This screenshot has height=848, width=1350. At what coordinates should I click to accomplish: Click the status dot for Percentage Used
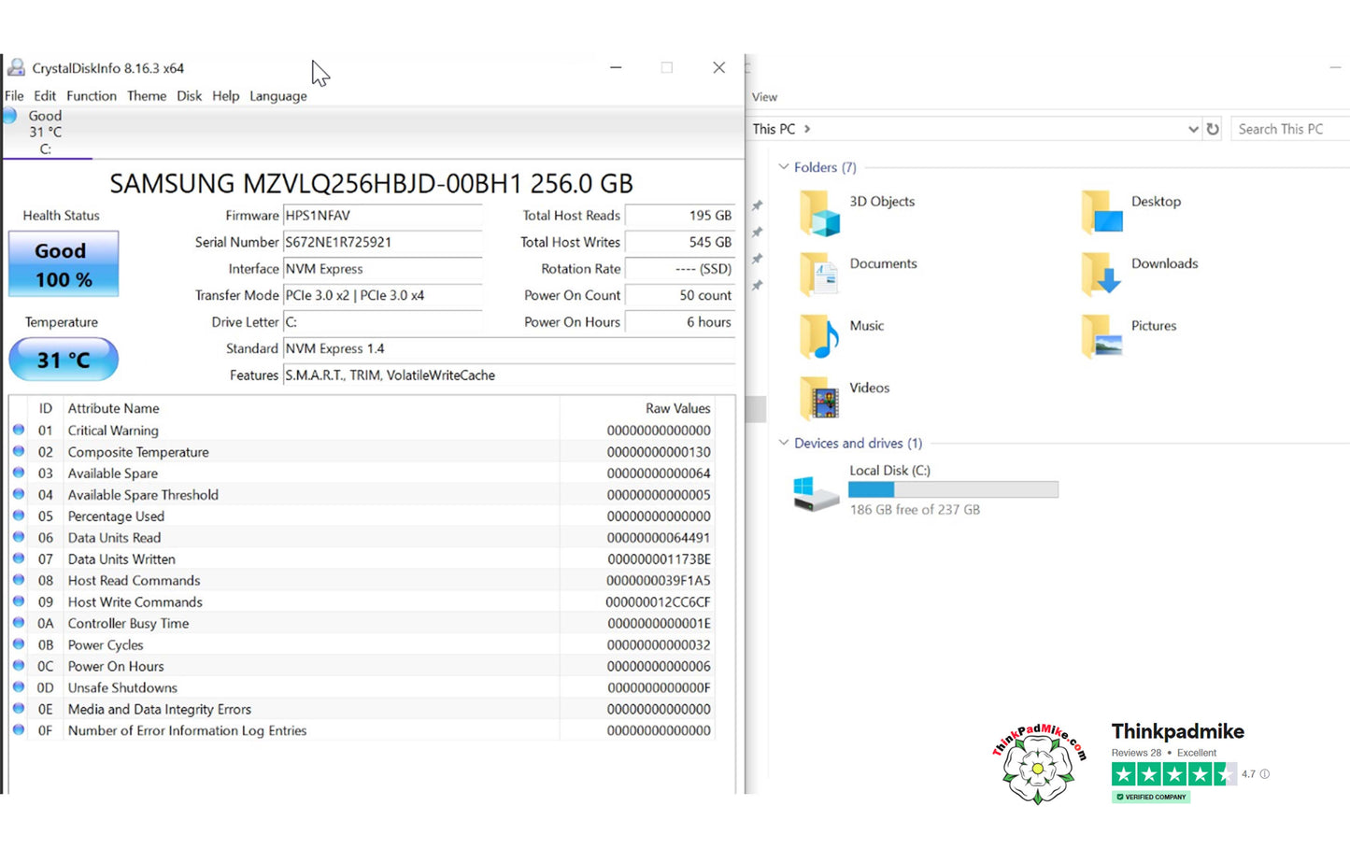19,516
